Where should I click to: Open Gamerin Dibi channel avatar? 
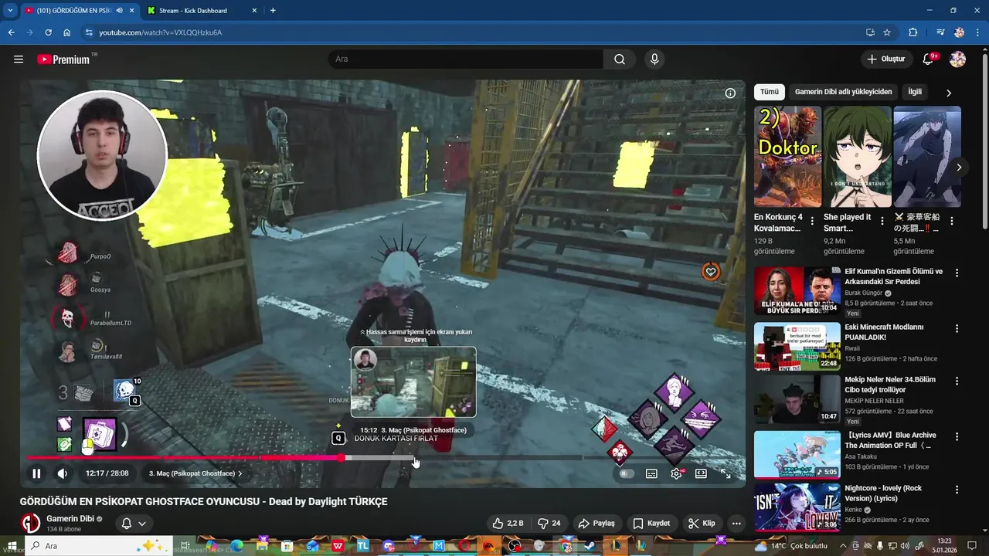(30, 523)
